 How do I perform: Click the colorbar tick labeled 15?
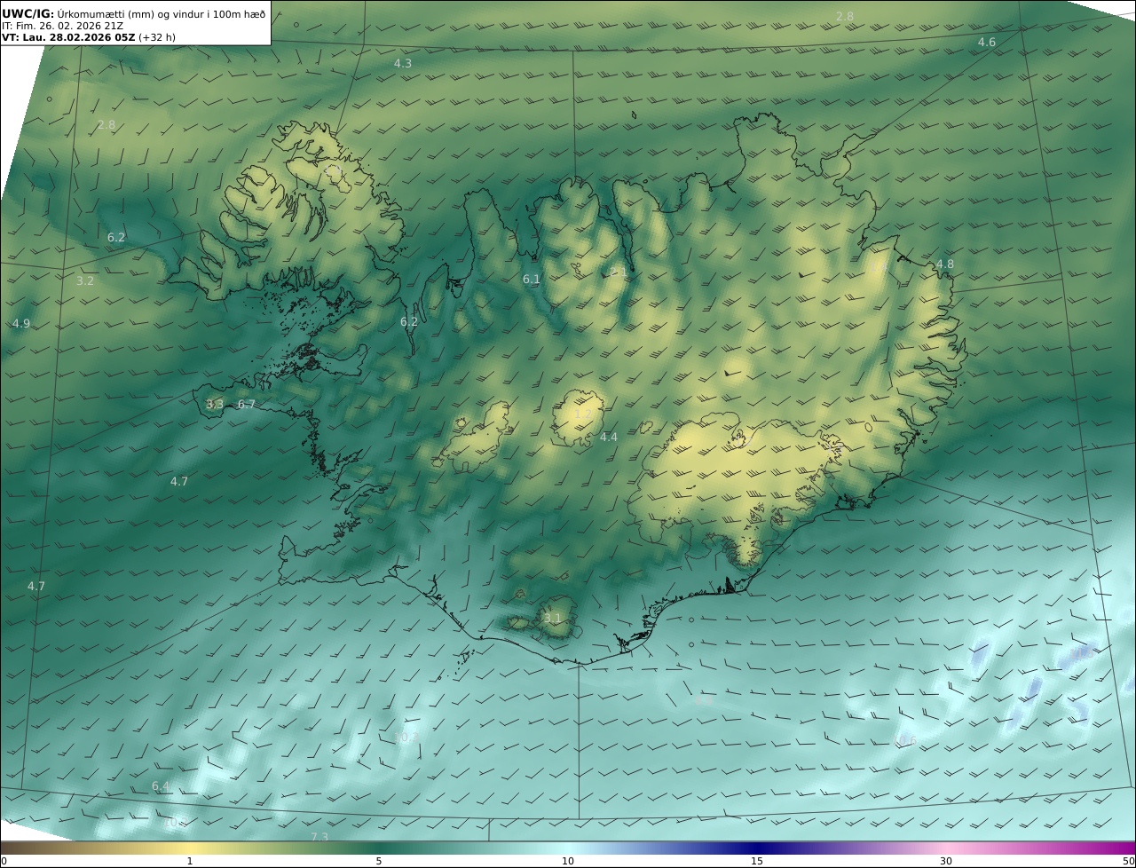(757, 861)
